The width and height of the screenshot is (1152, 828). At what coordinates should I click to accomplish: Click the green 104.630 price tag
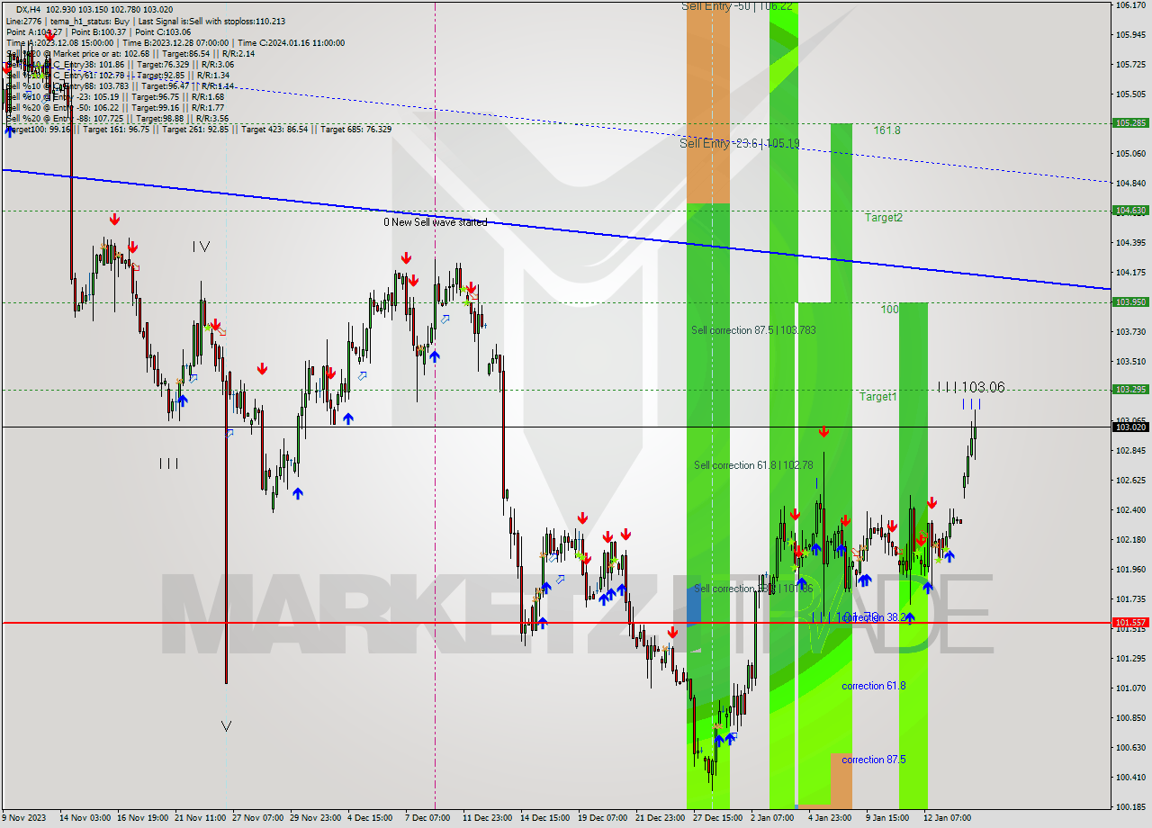tap(1130, 211)
